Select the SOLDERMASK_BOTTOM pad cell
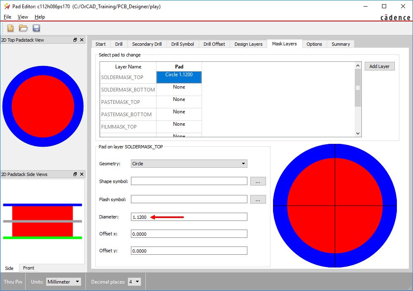This screenshot has width=413, height=291. point(179,89)
